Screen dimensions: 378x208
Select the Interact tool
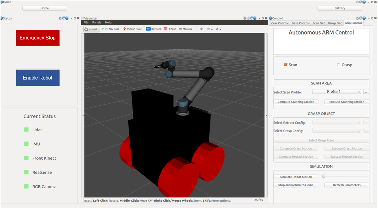[x=92, y=29]
